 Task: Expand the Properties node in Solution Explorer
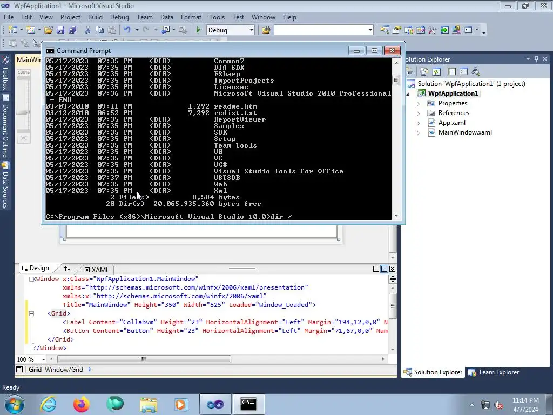(419, 104)
